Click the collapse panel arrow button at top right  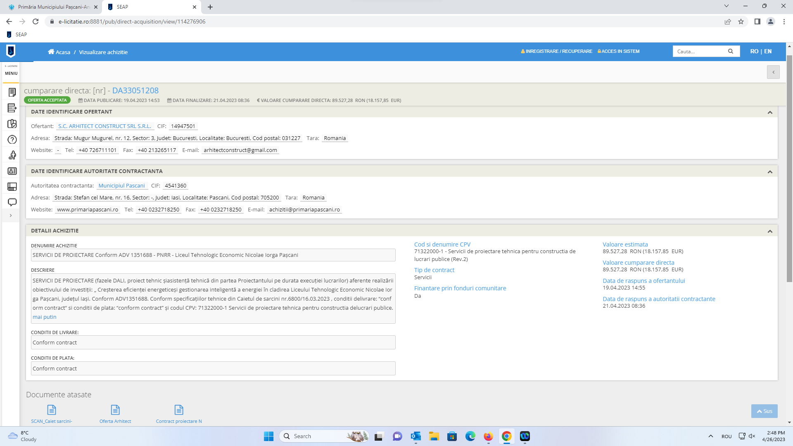[774, 72]
